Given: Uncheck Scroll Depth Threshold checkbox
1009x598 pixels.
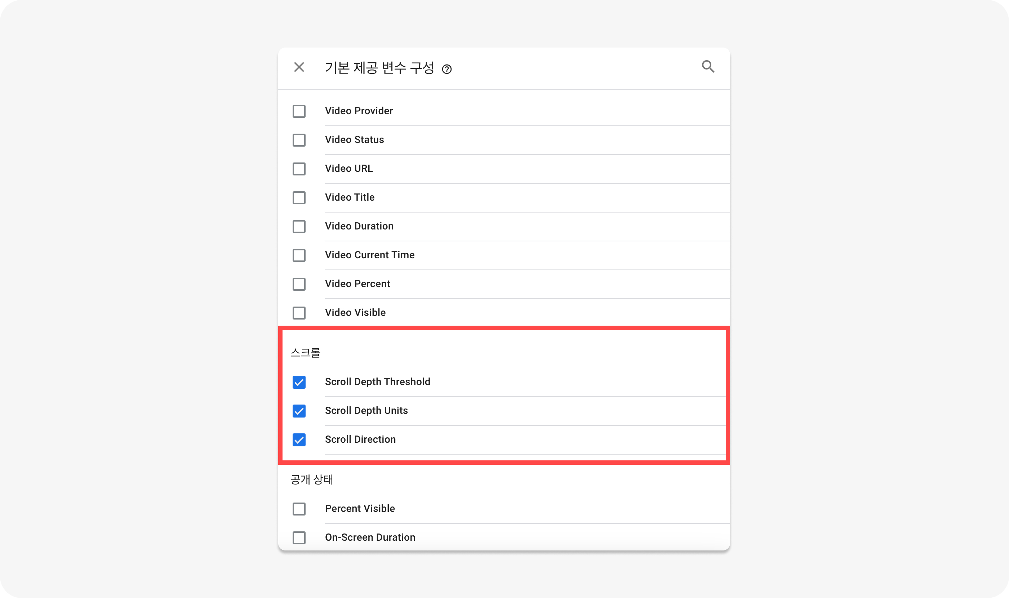Looking at the screenshot, I should click(299, 382).
